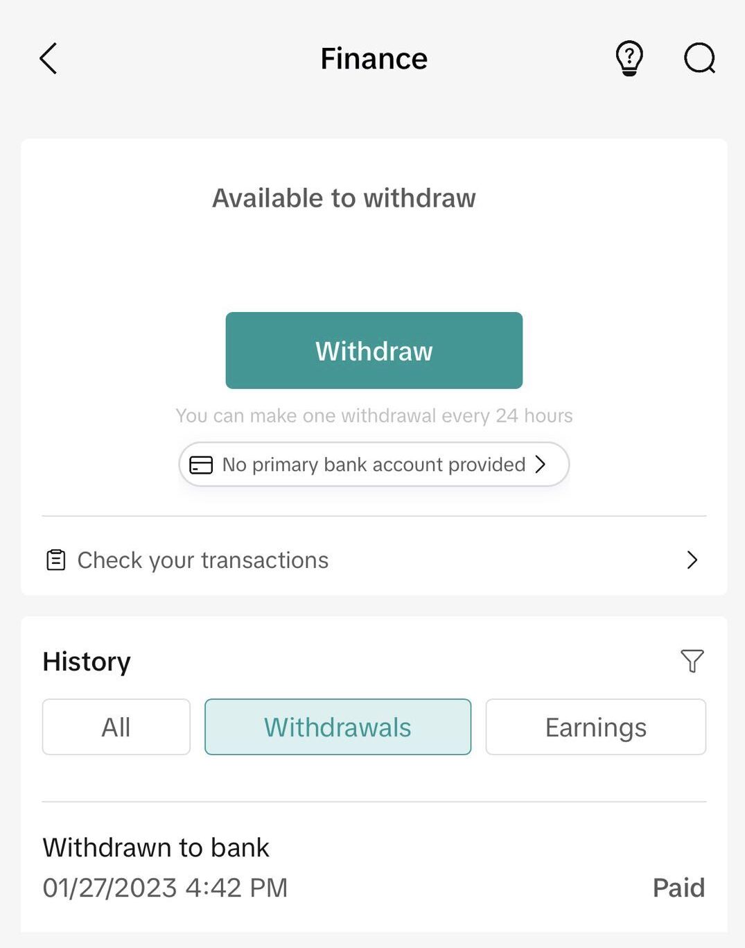The height and width of the screenshot is (948, 745).
Task: Click the 01/27/2023 4:42 PM timestamp
Action: 165,888
